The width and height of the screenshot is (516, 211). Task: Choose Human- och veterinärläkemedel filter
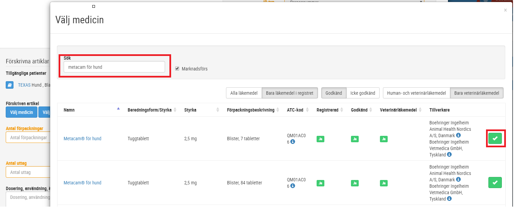coord(417,93)
